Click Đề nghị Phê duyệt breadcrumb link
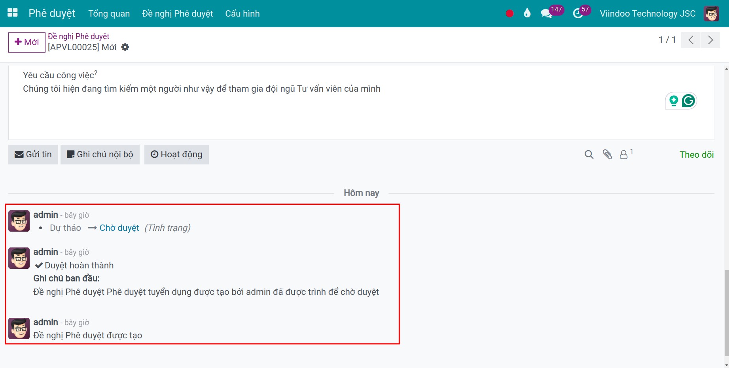The height and width of the screenshot is (368, 729). tap(78, 36)
